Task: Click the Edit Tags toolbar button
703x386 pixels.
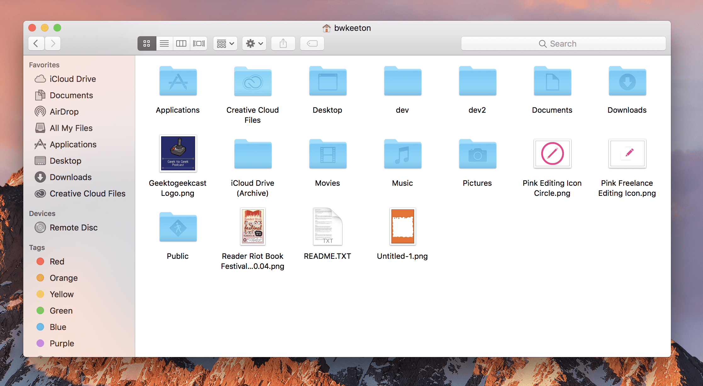Action: (312, 43)
